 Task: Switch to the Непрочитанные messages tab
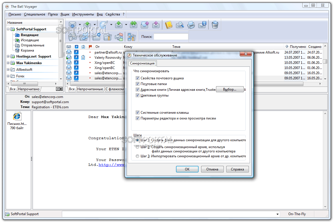[x=90, y=89]
